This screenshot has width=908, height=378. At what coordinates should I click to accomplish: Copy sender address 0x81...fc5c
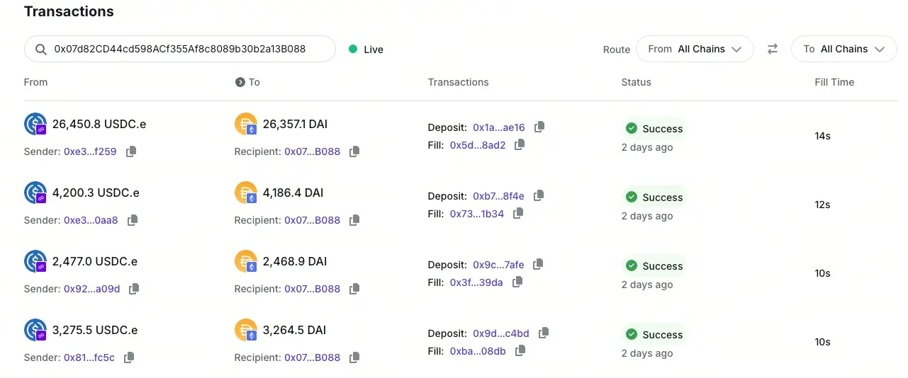pyautogui.click(x=129, y=357)
